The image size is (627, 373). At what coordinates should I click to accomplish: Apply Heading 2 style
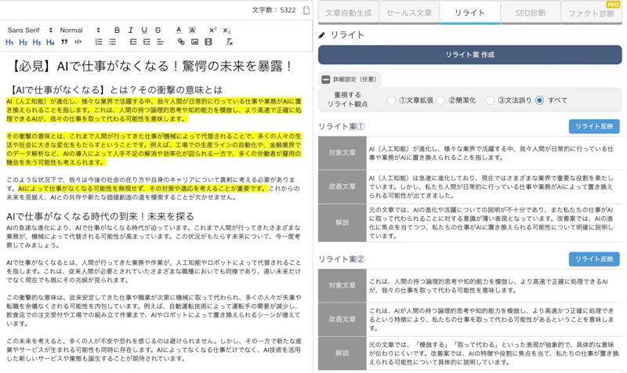tap(24, 42)
